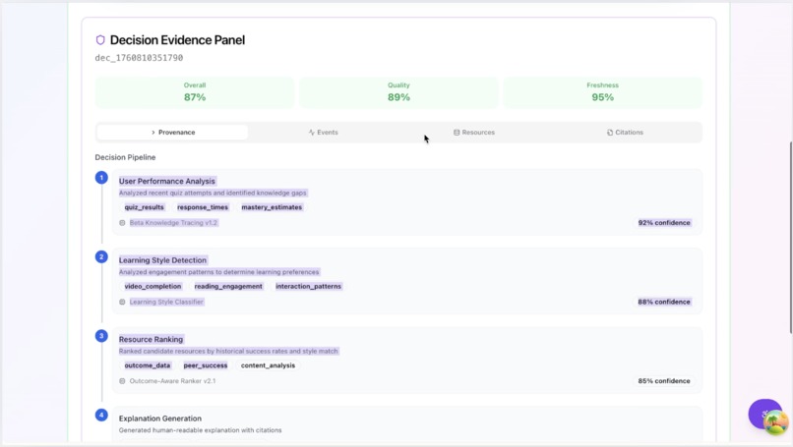Click the shield icon beside Decision Evidence Panel
This screenshot has width=793, height=447.
[100, 40]
